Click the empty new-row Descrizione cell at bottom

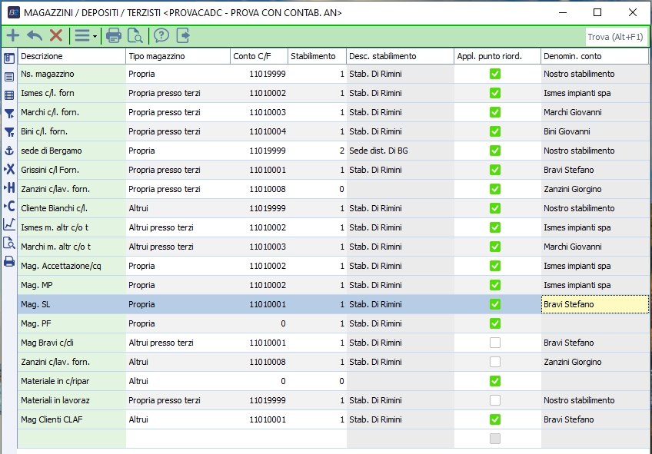pyautogui.click(x=72, y=439)
